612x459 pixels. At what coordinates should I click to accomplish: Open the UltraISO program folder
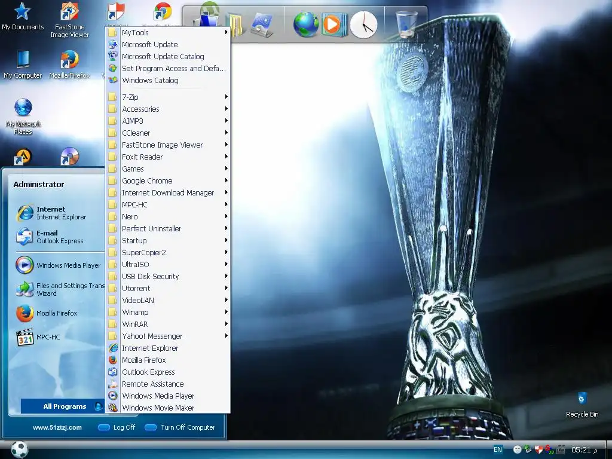pos(168,264)
